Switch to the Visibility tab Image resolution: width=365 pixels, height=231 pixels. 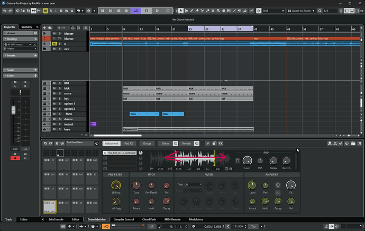point(26,27)
